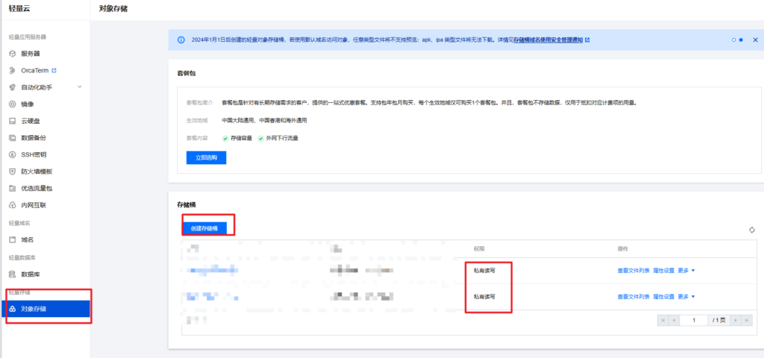Refresh the bucket list with the refresh icon
This screenshot has height=358, width=764.
click(752, 230)
